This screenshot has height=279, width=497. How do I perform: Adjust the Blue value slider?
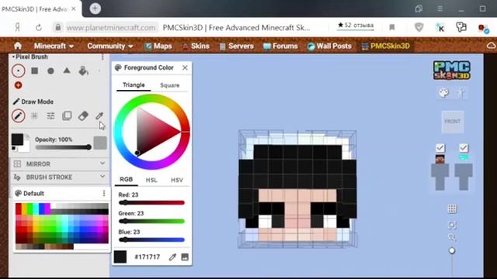pos(151,239)
